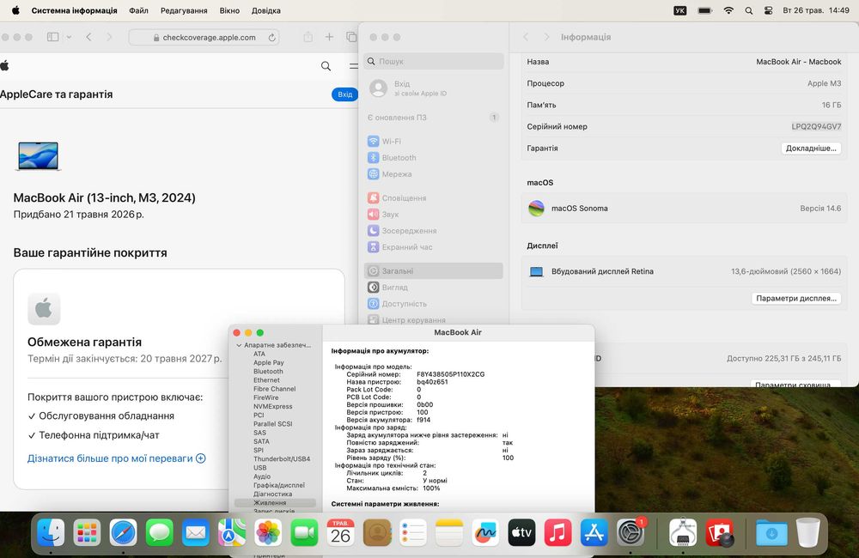Click the Safari address bar
The height and width of the screenshot is (558, 859).
coord(204,37)
